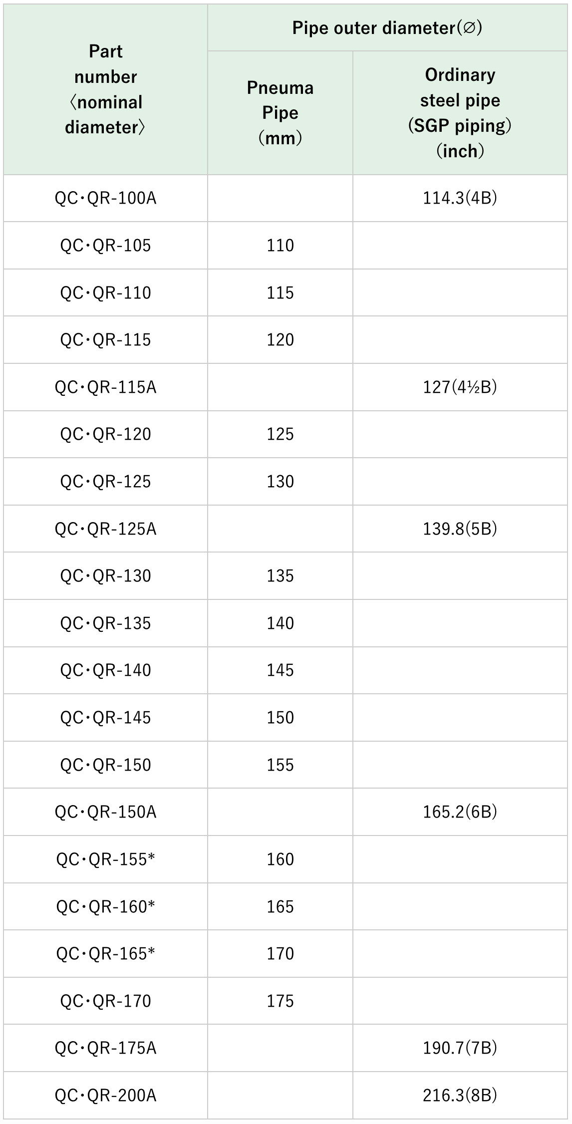This screenshot has width=572, height=1124.
Task: Select the QC·QR-200A part number cell
Action: (105, 1096)
